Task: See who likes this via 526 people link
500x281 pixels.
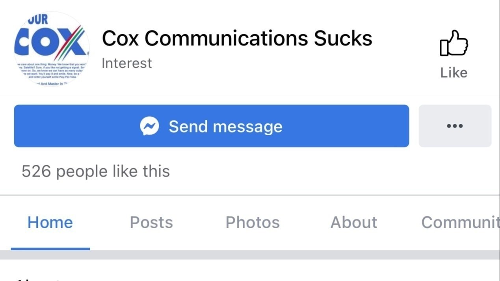Action: coord(96,171)
